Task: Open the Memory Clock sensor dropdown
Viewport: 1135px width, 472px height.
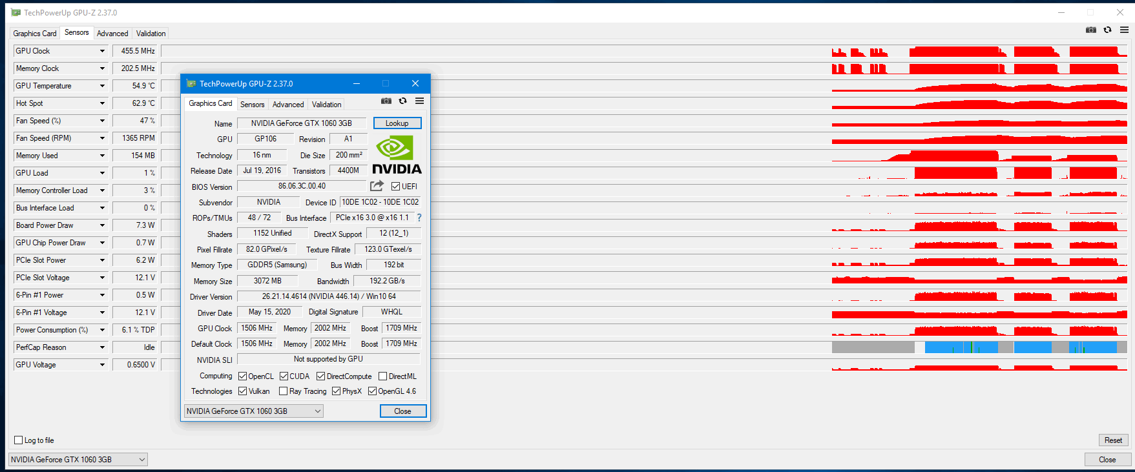Action: pyautogui.click(x=102, y=68)
